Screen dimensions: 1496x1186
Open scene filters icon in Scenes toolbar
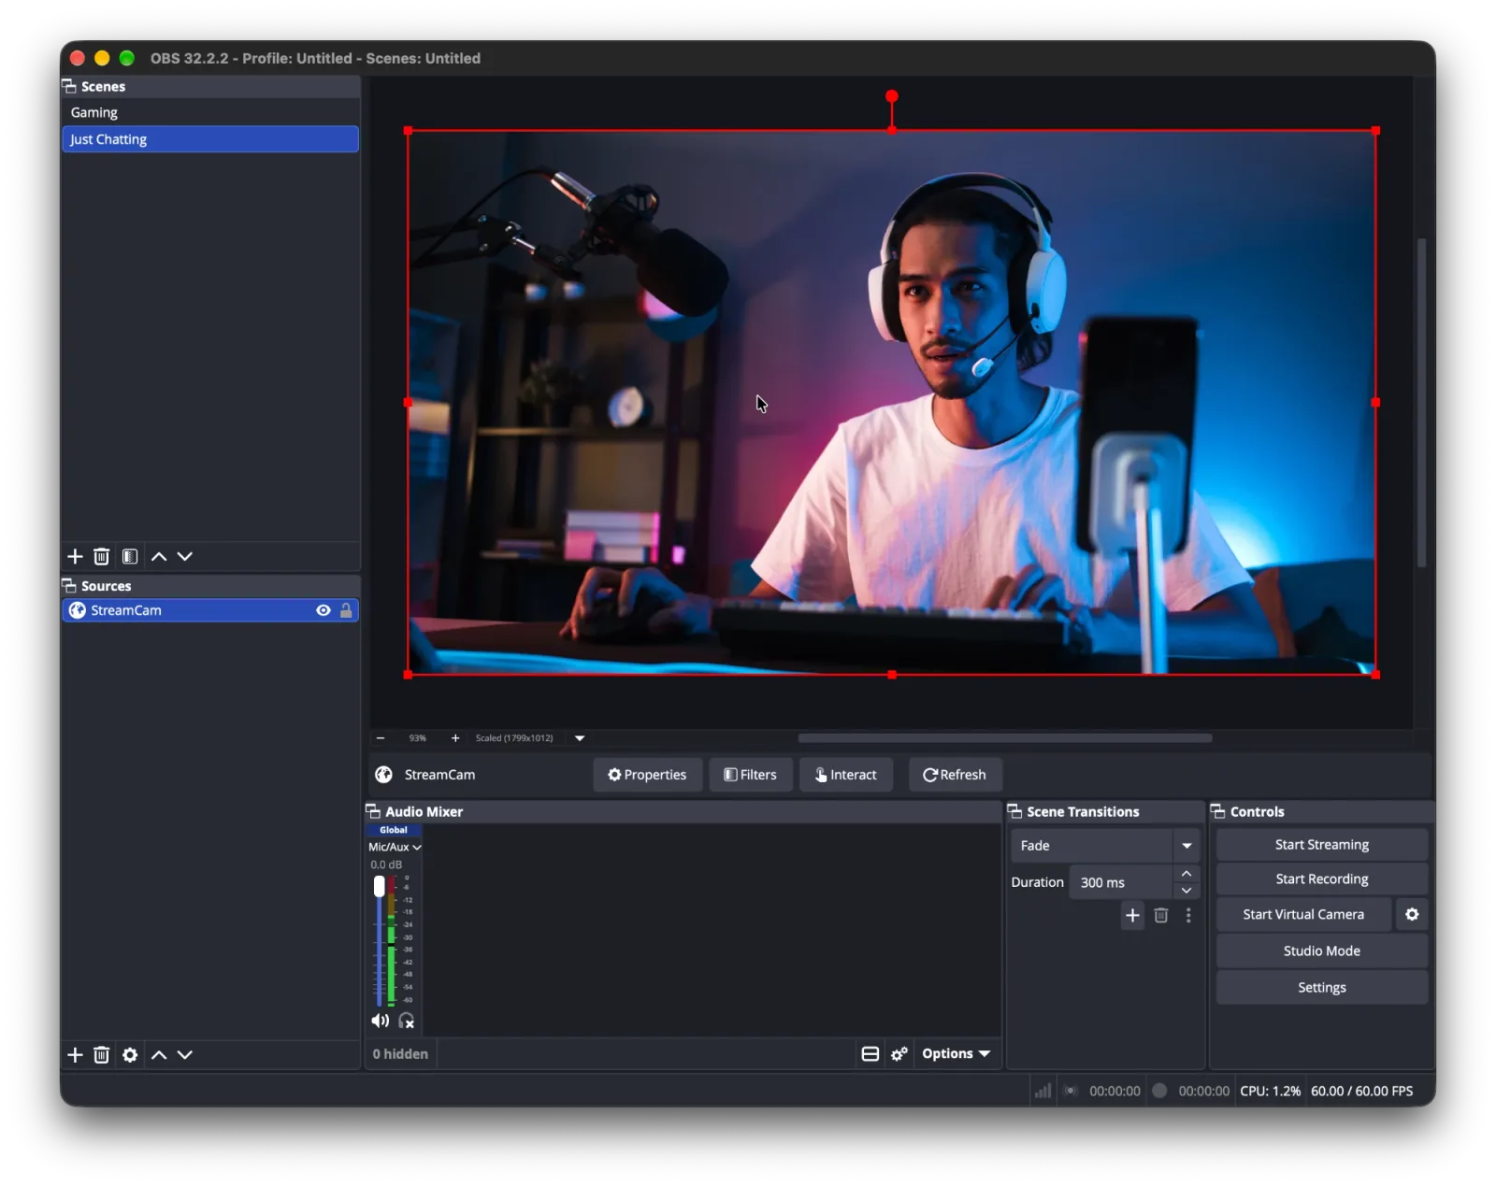pyautogui.click(x=130, y=557)
